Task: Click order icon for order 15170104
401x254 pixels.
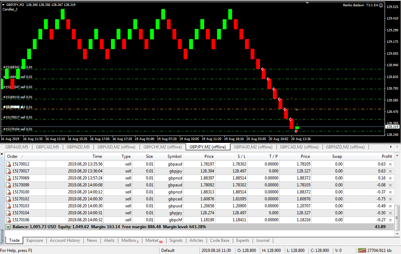Action: [x=9, y=213]
